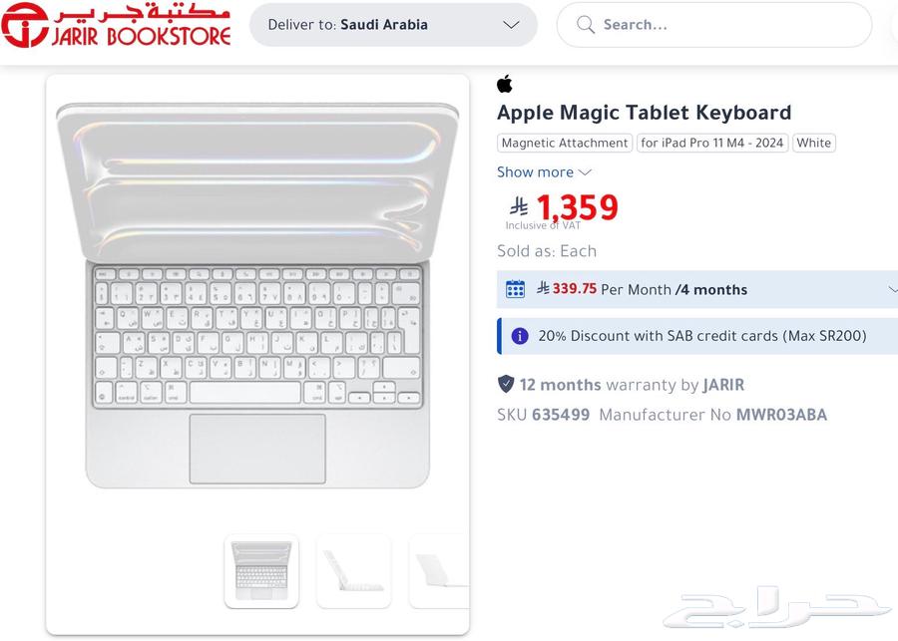
Task: Select the Apple brand logo icon
Action: [x=505, y=84]
